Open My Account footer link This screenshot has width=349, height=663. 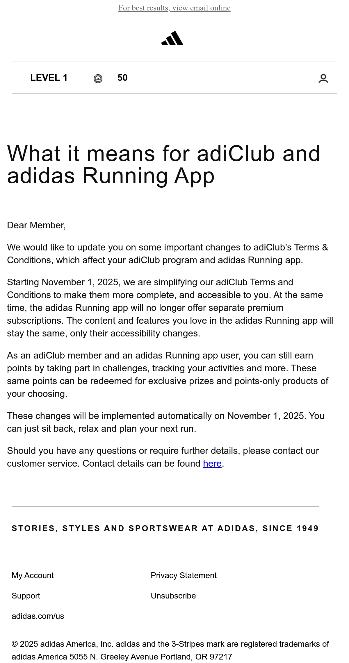point(33,575)
